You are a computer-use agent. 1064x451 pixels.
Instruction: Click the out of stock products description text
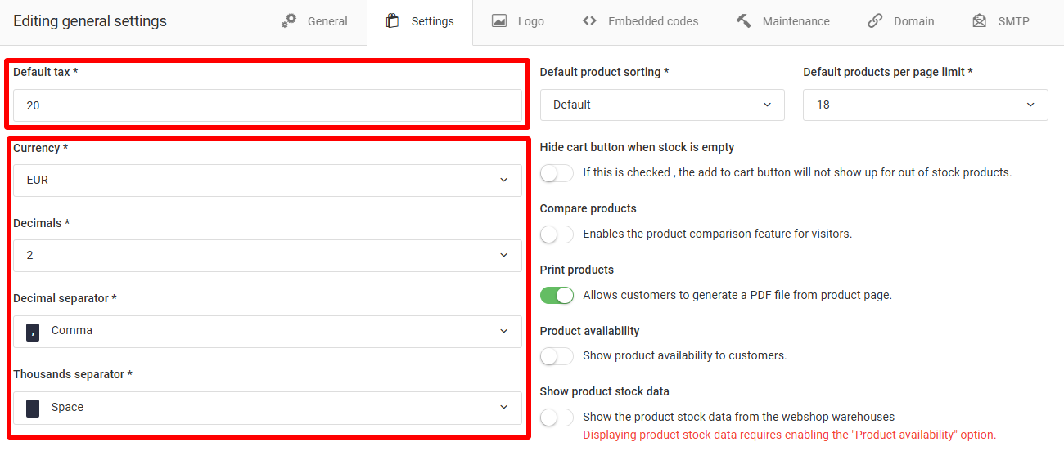pos(797,172)
